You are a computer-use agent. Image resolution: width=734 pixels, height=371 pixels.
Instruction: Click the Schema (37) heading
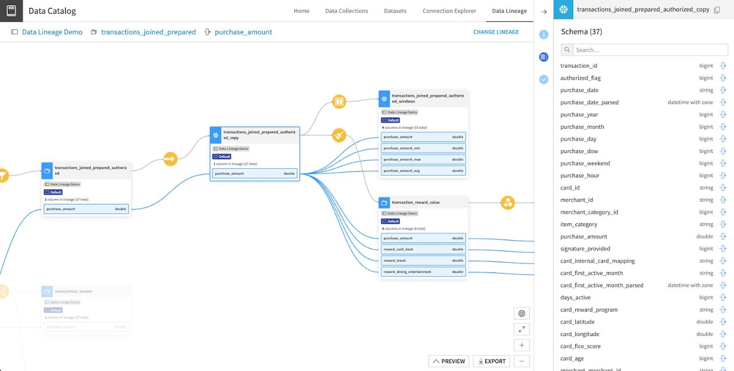[582, 32]
